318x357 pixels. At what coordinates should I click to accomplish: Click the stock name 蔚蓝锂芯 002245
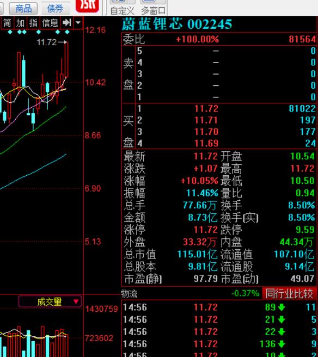pyautogui.click(x=177, y=24)
